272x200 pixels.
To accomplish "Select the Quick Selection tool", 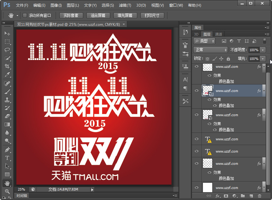I will tap(7, 58).
